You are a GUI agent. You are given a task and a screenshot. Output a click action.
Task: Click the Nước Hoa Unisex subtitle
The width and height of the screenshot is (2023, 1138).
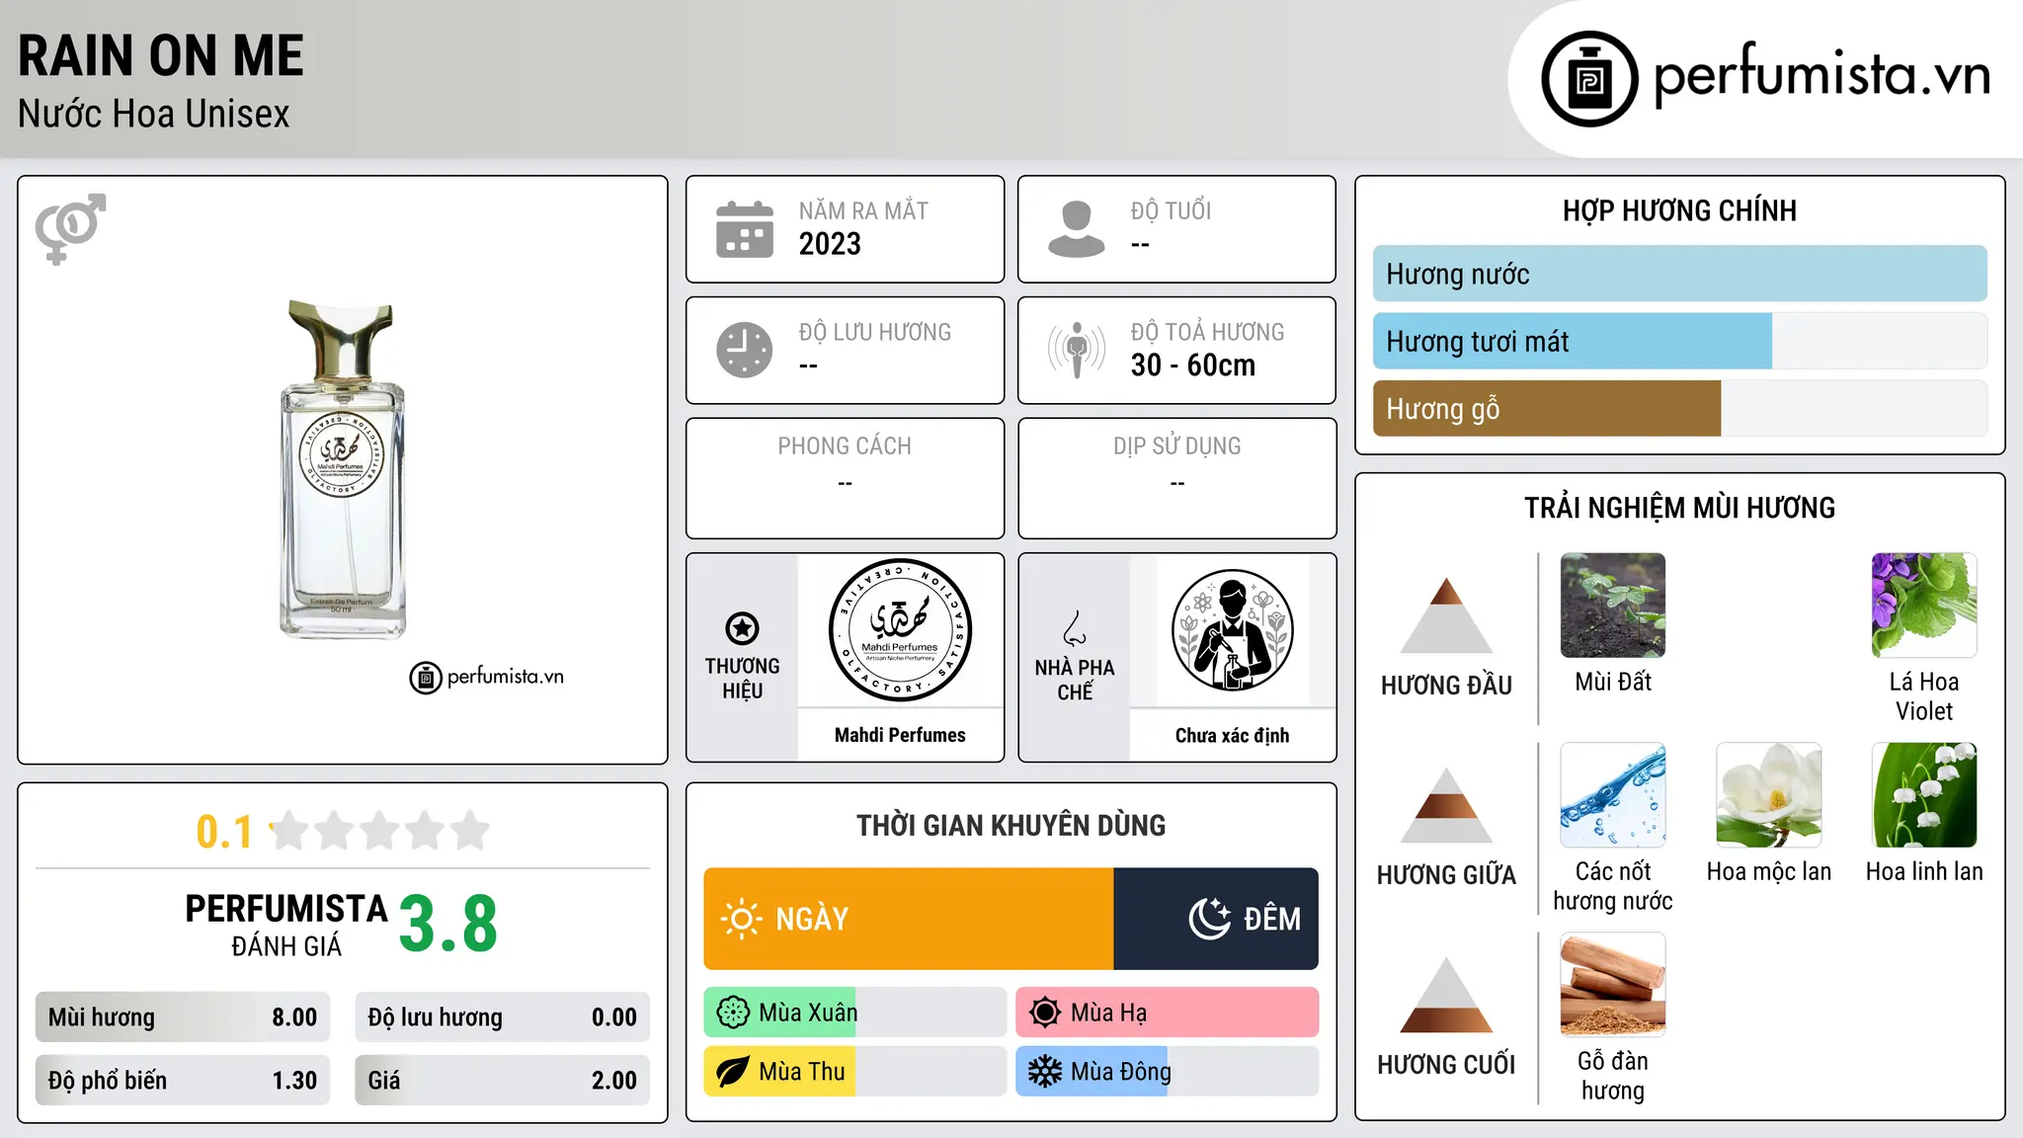tap(154, 114)
